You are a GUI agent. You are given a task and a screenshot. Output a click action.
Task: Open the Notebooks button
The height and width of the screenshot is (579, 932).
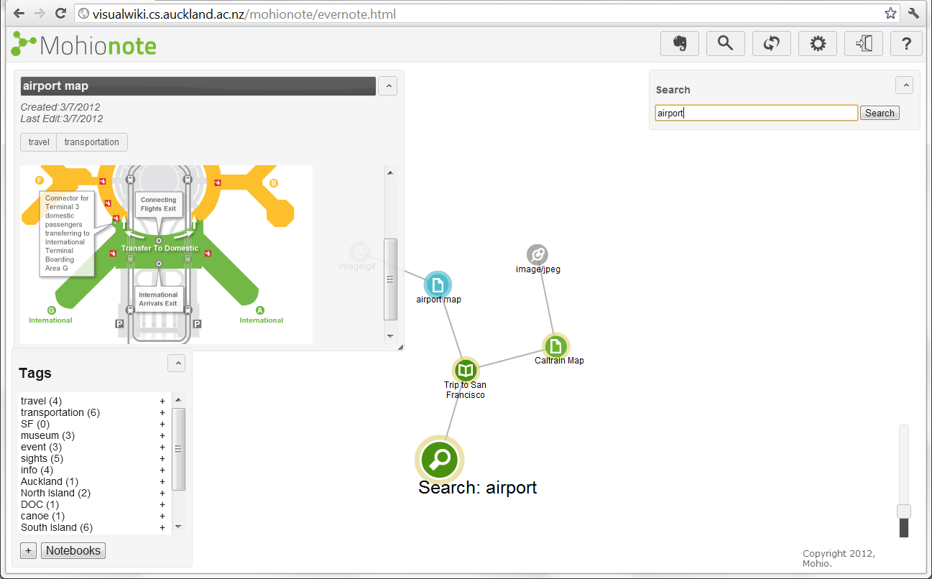click(x=73, y=550)
